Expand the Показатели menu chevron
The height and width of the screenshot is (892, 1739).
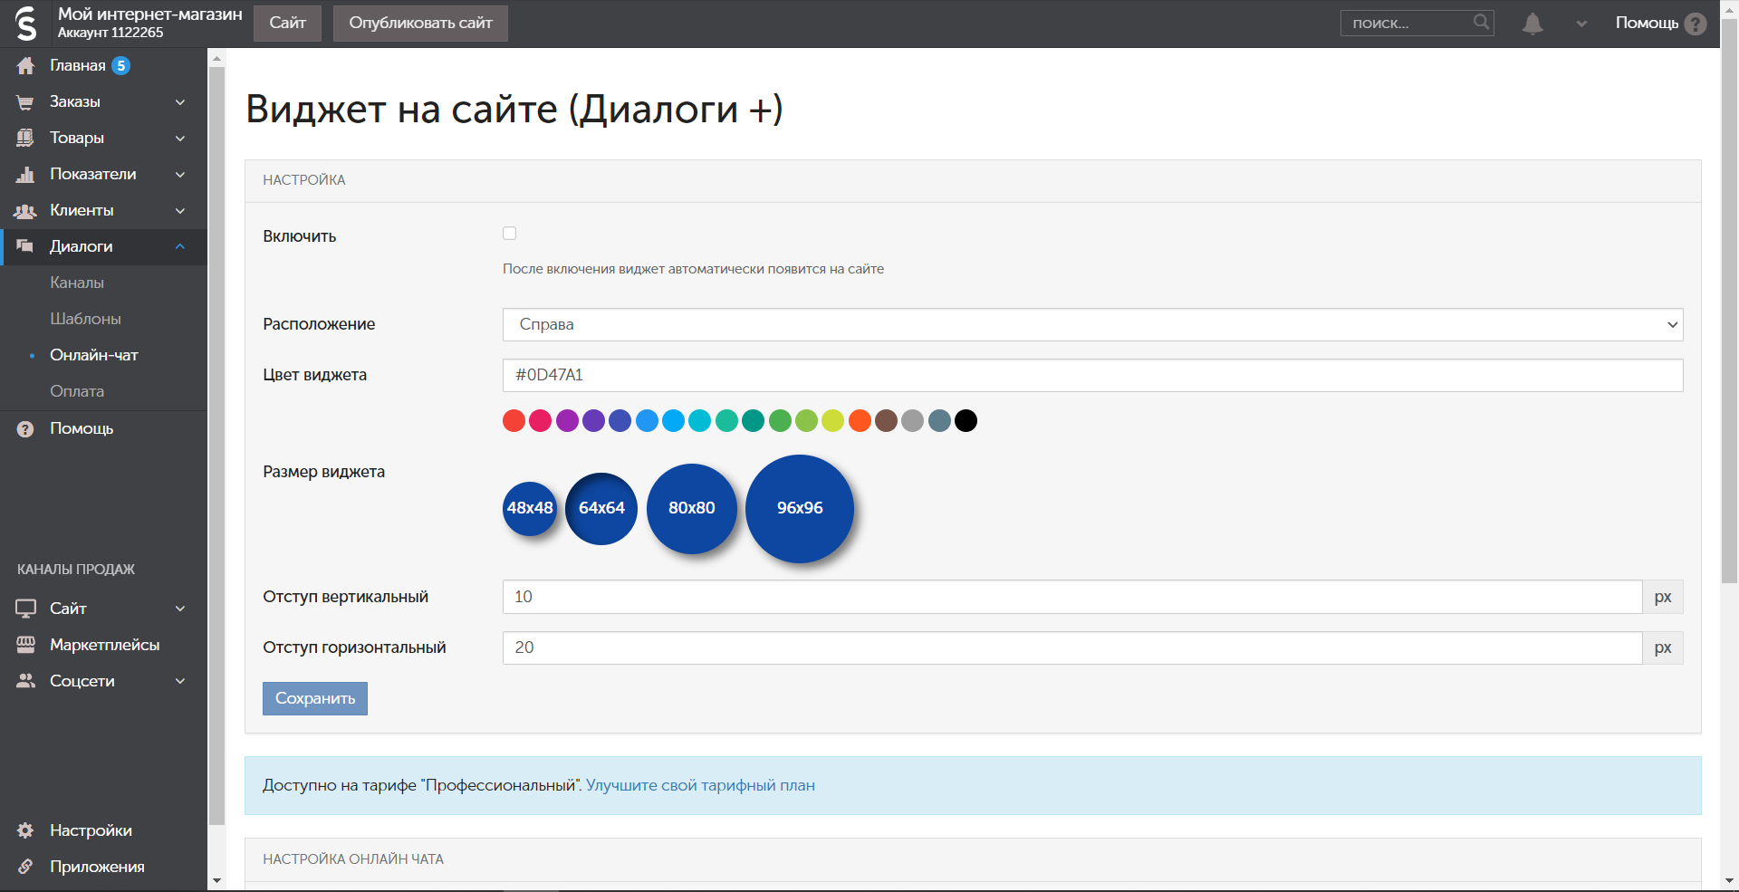pos(180,175)
